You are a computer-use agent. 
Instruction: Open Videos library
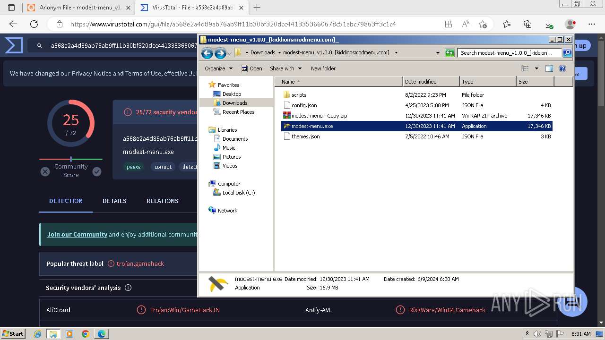click(x=230, y=166)
